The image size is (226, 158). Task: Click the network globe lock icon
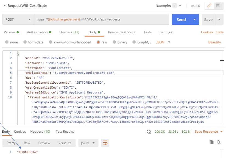point(149,132)
